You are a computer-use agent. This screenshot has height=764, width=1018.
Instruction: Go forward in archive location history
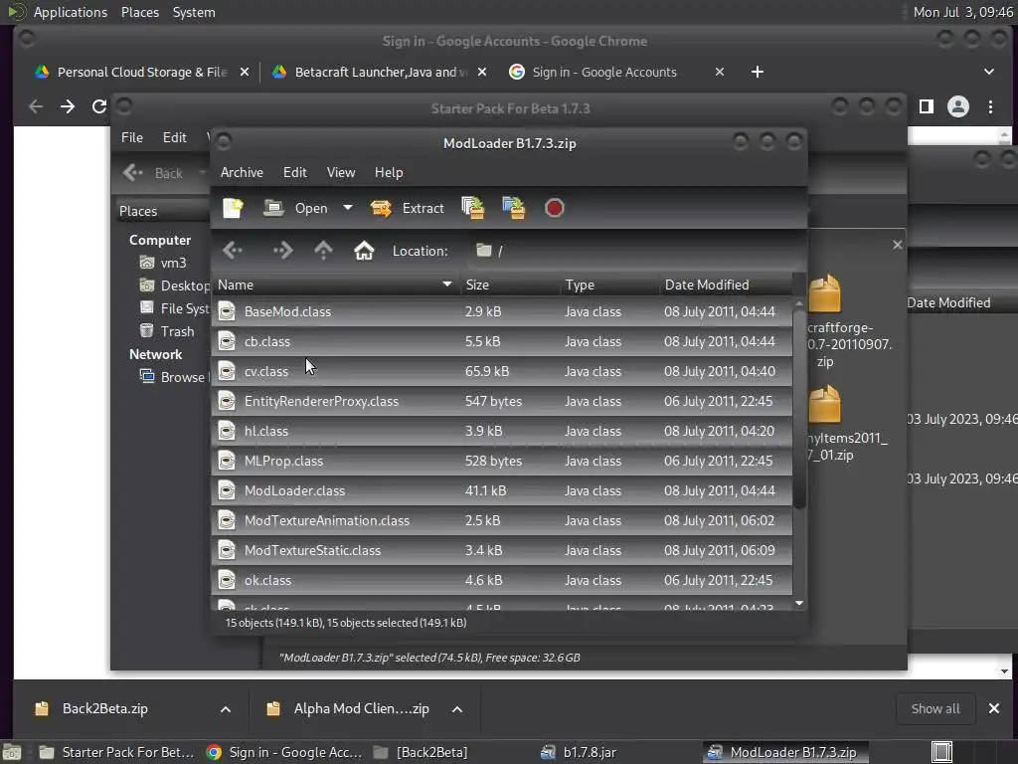282,250
